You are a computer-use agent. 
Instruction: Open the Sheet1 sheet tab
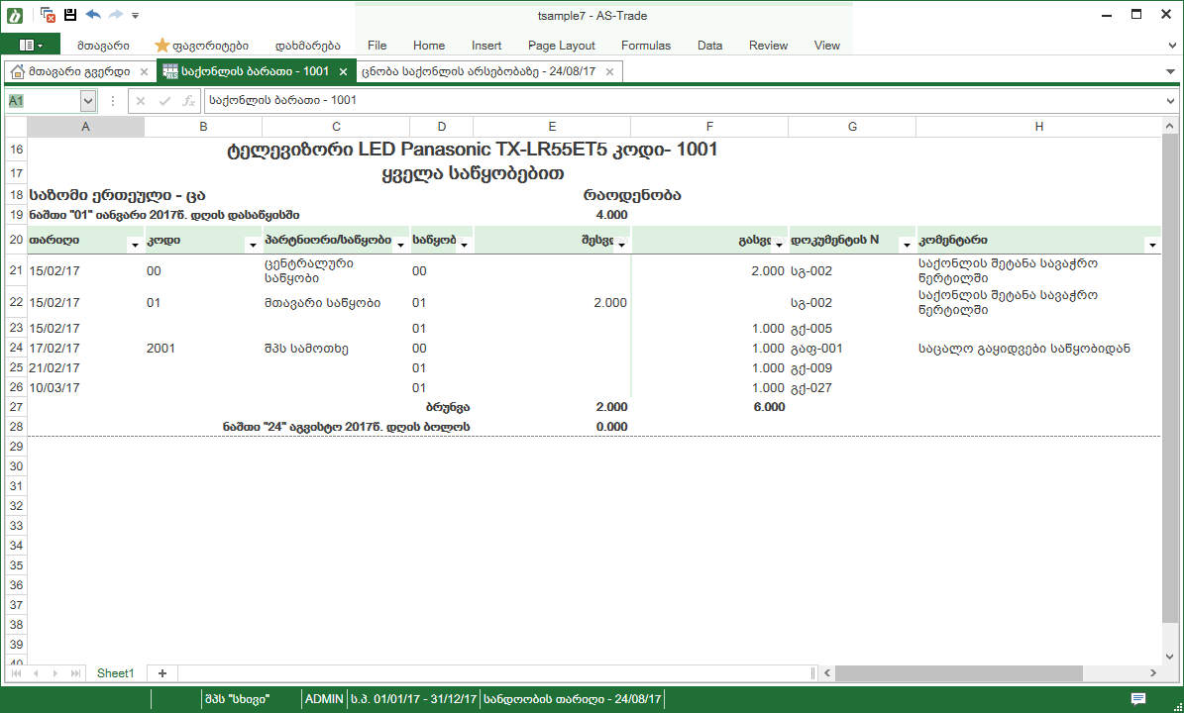(x=116, y=673)
